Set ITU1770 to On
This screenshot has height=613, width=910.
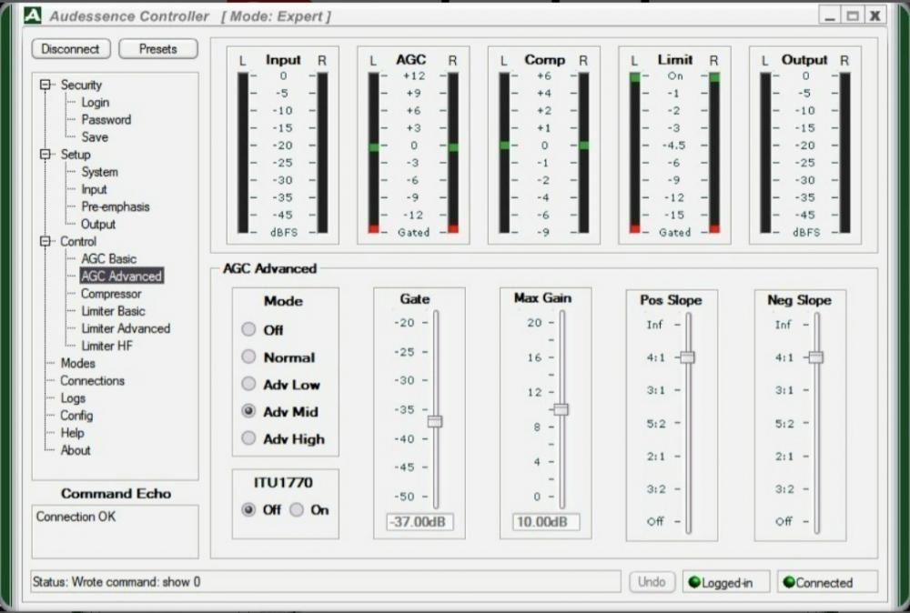pyautogui.click(x=297, y=509)
